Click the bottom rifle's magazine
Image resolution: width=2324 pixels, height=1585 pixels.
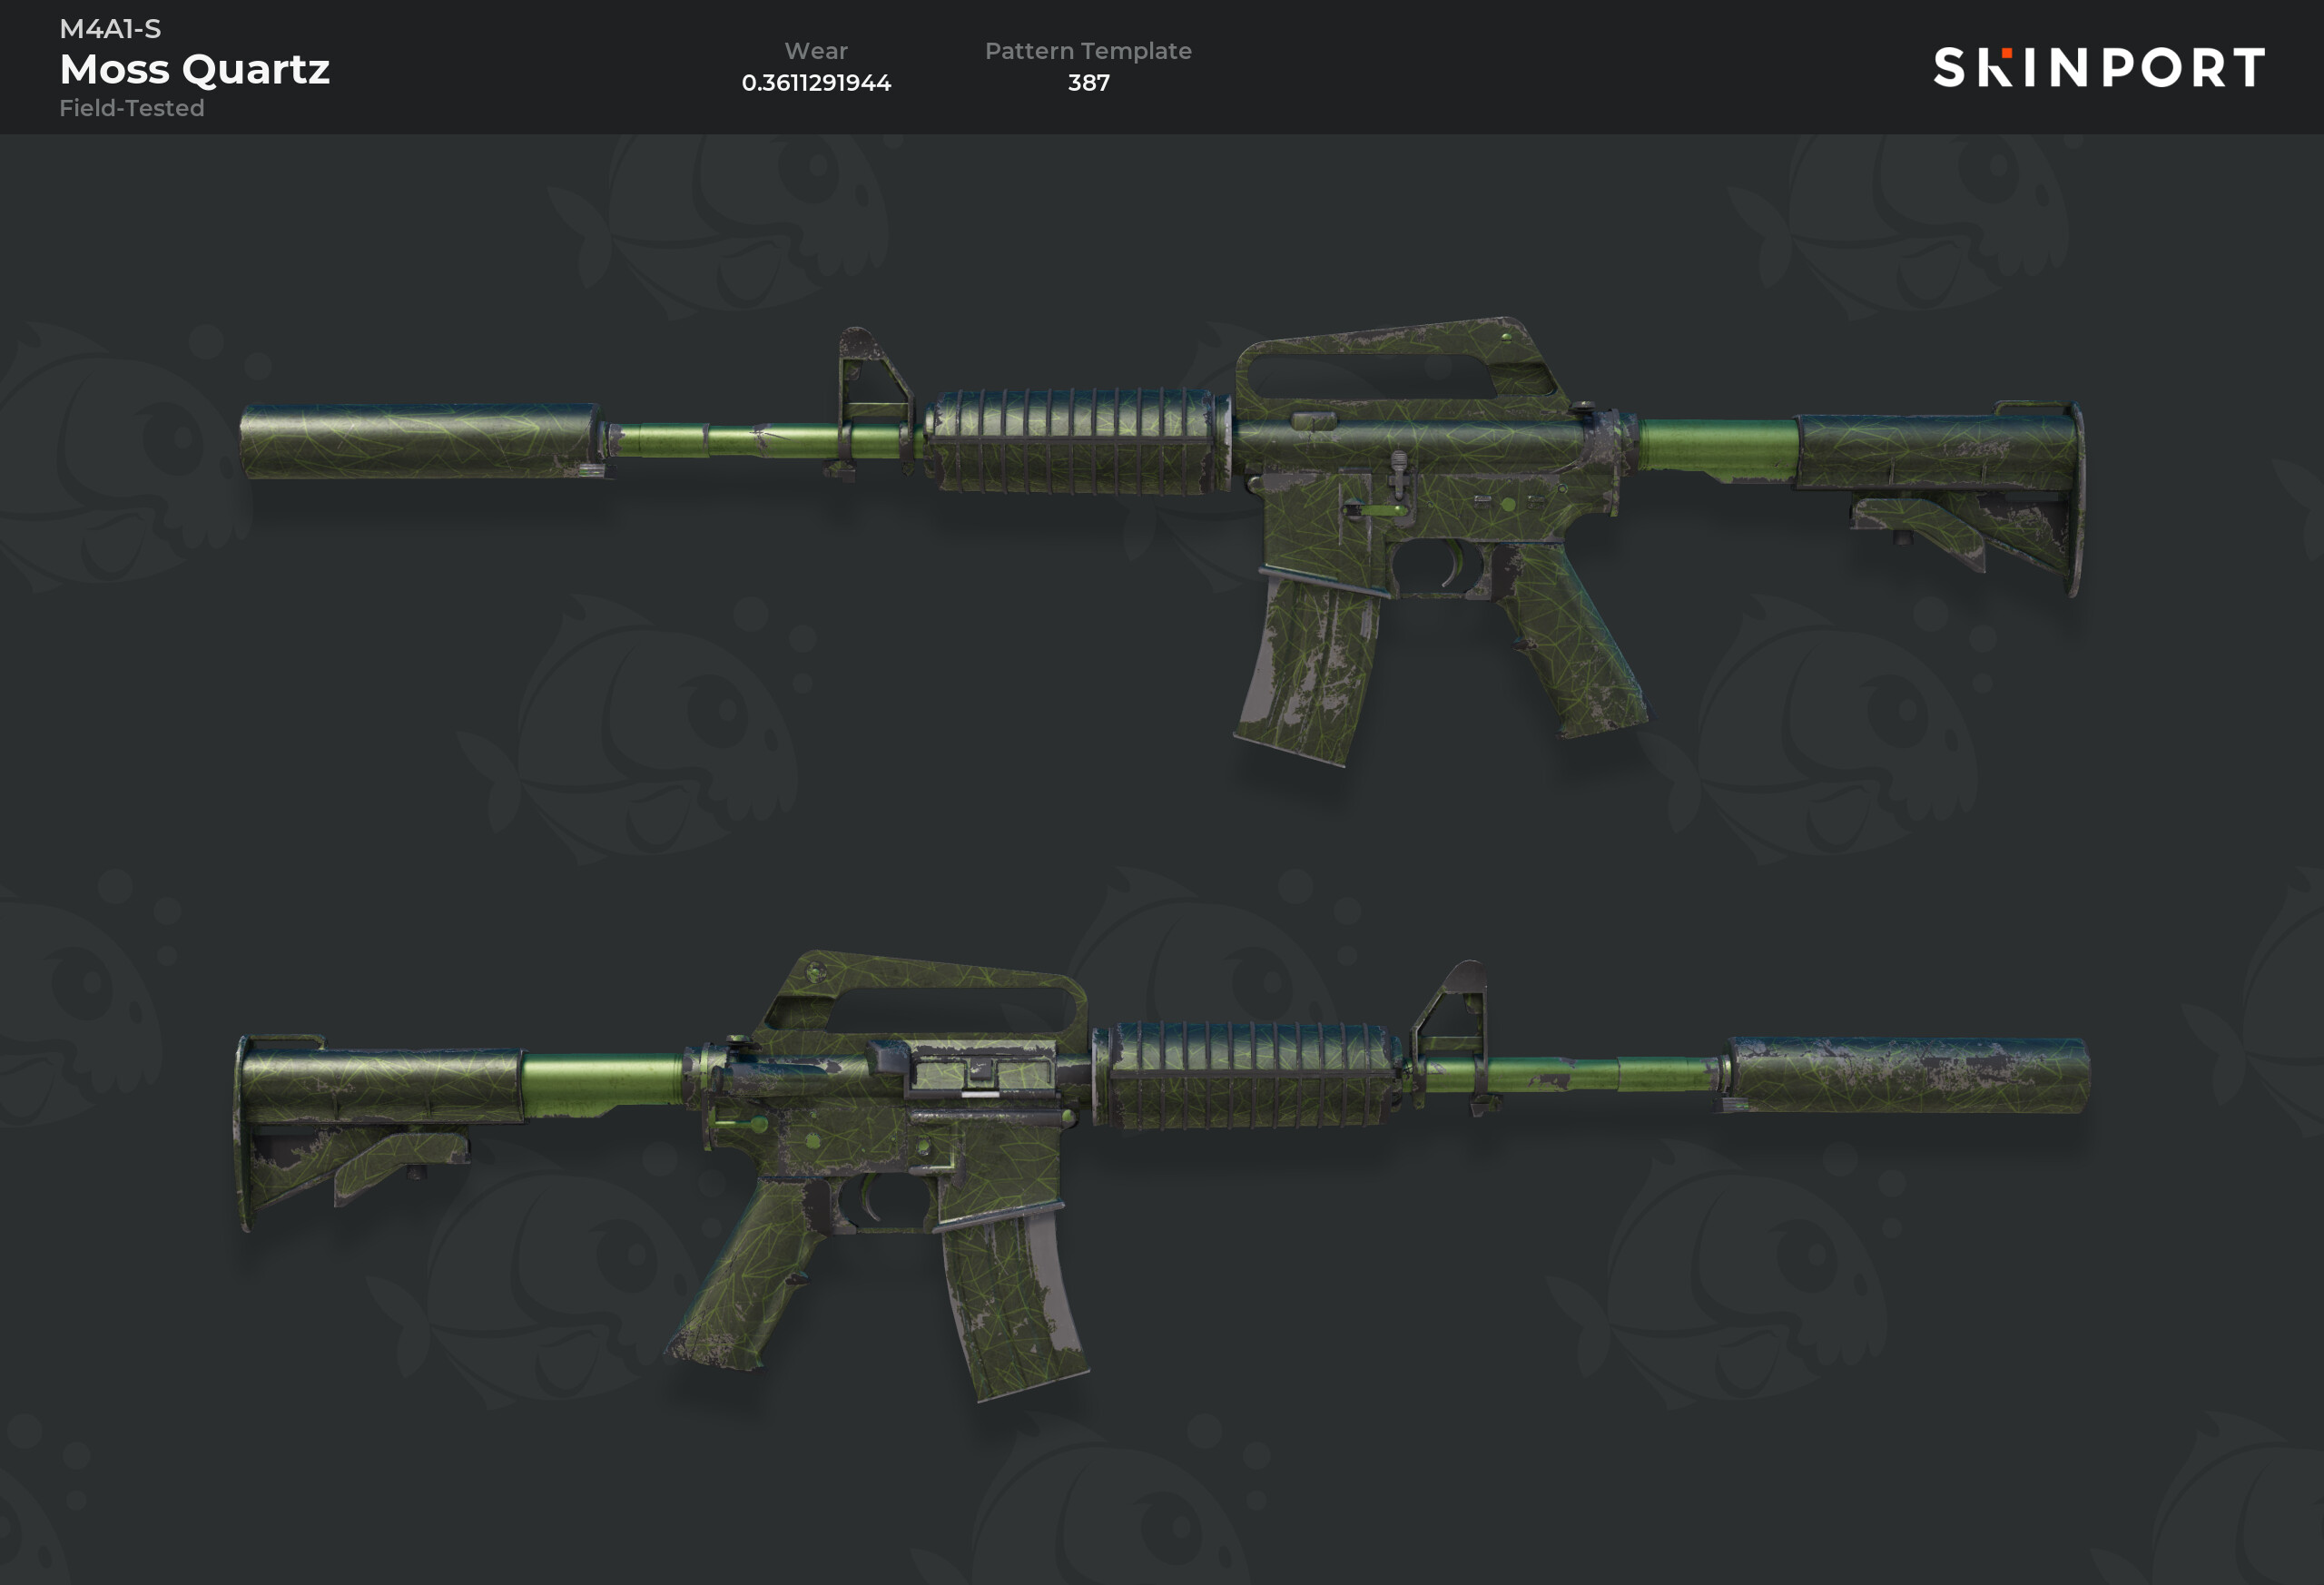point(1013,1302)
